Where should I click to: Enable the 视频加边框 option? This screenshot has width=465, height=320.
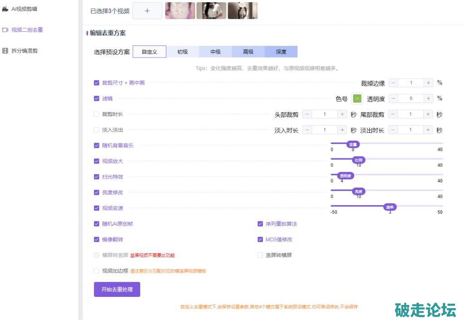(x=96, y=271)
